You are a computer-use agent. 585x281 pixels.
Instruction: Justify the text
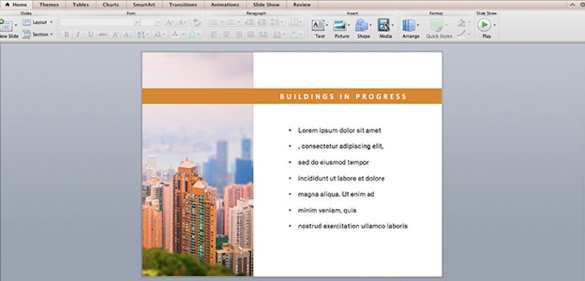tap(251, 35)
